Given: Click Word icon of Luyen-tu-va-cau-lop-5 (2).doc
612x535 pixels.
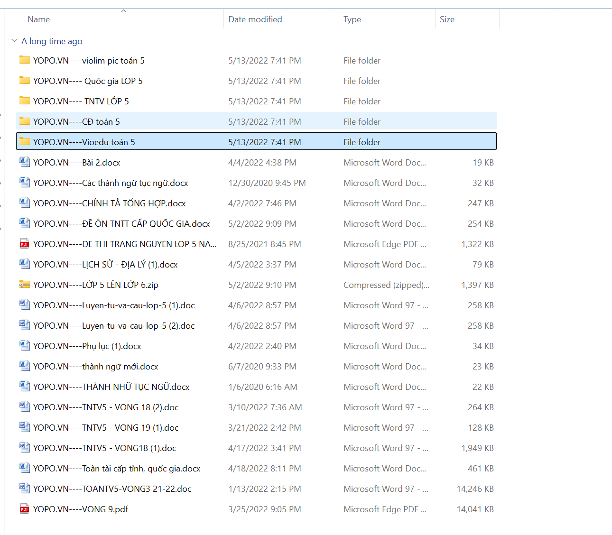Looking at the screenshot, I should pyautogui.click(x=25, y=325).
